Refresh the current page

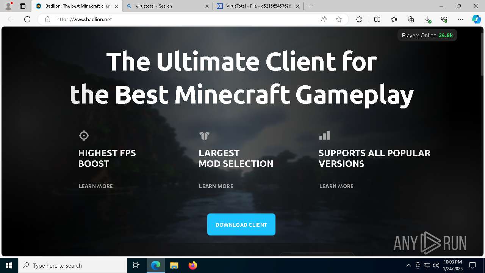(27, 19)
